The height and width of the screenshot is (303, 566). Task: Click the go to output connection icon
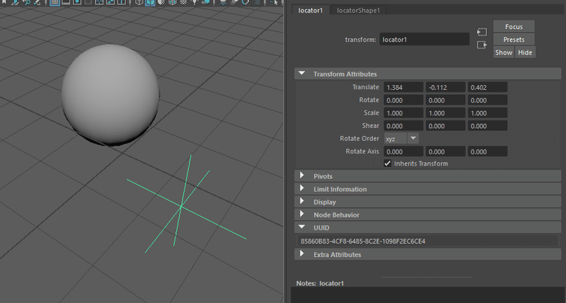[482, 45]
